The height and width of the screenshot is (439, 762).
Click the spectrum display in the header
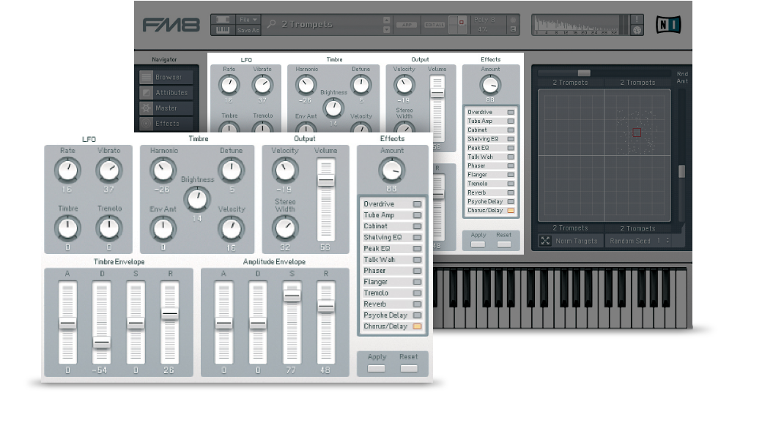click(x=581, y=25)
